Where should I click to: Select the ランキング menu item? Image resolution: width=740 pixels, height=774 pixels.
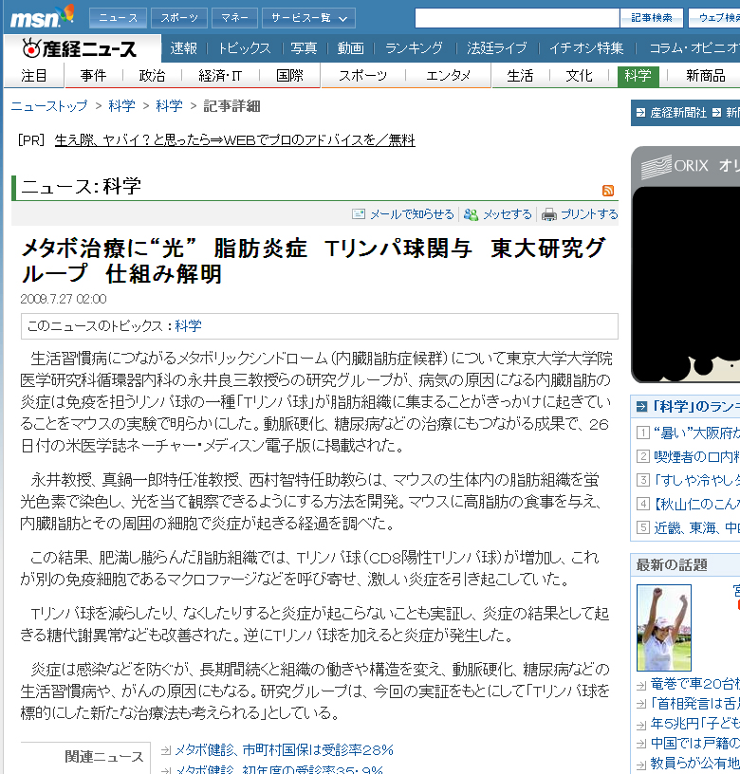(413, 48)
